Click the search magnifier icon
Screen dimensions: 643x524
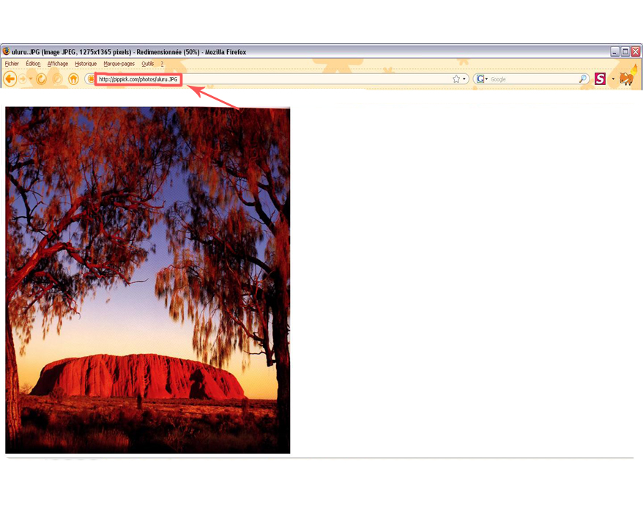click(x=583, y=79)
